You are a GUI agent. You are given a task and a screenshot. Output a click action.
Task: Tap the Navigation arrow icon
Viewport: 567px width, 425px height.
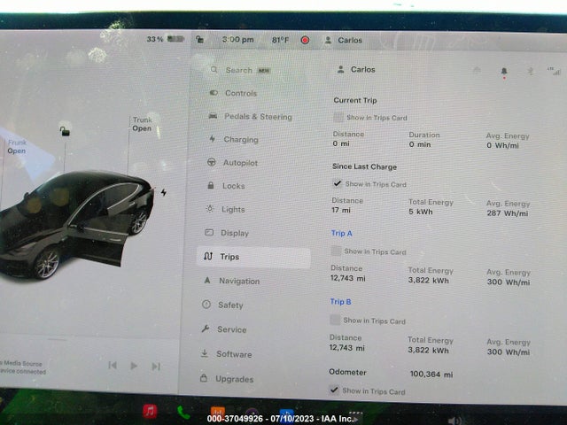[207, 280]
